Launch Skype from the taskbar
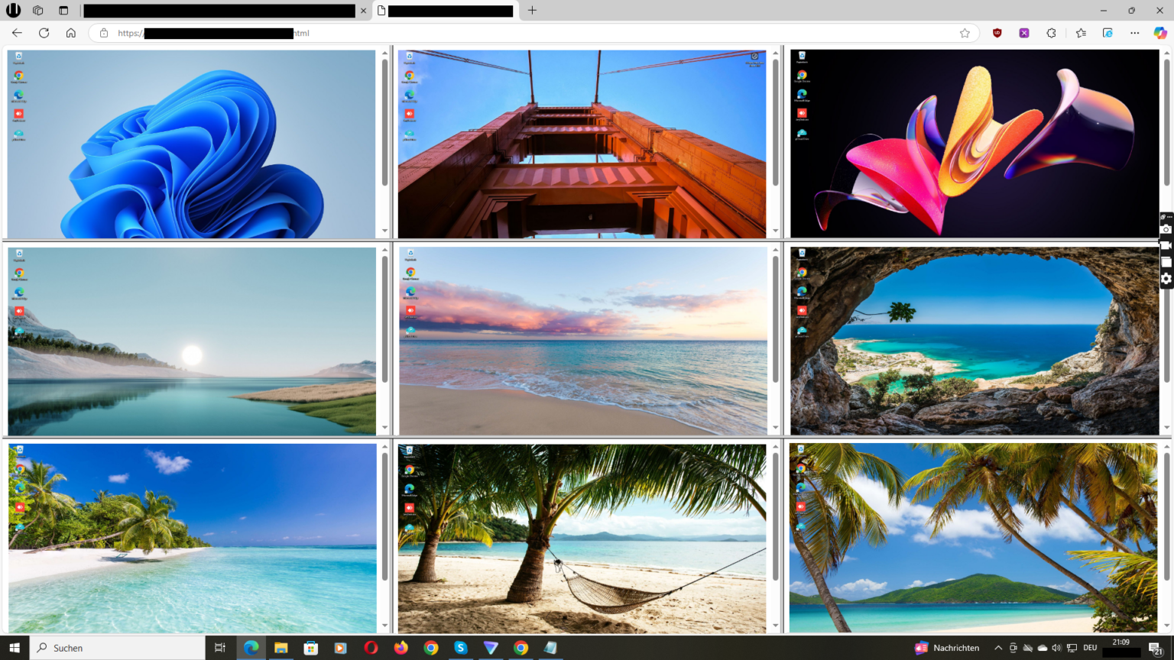The image size is (1174, 660). coord(461,648)
